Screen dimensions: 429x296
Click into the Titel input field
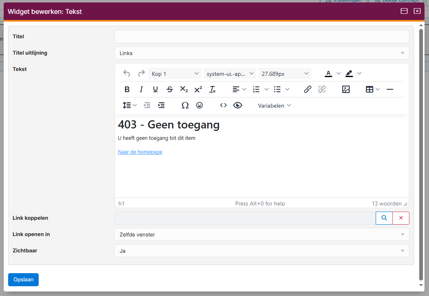262,37
